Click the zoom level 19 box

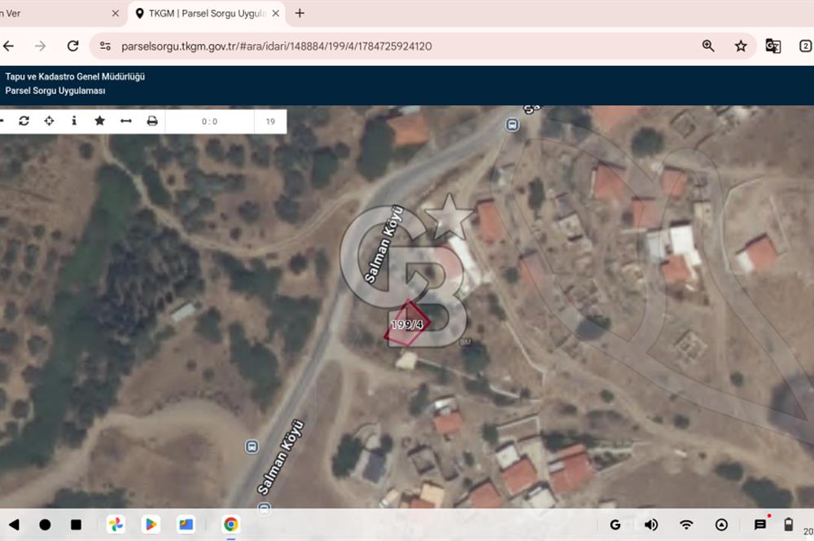click(270, 121)
